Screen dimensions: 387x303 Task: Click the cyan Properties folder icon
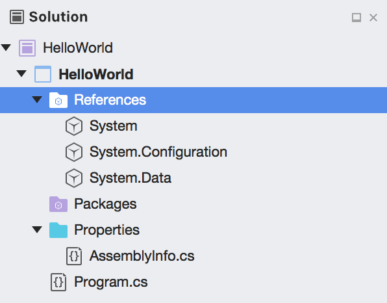58,230
